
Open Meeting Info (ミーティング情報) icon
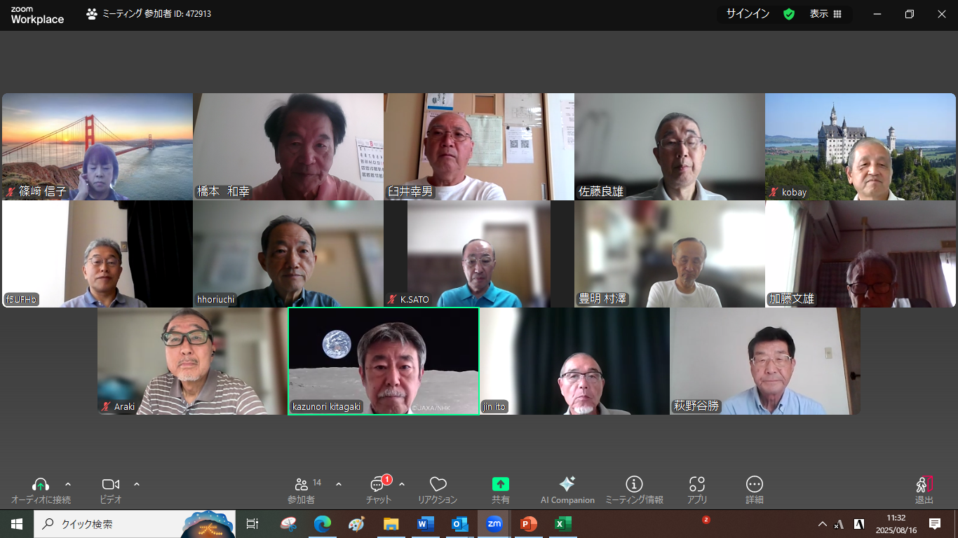[634, 484]
